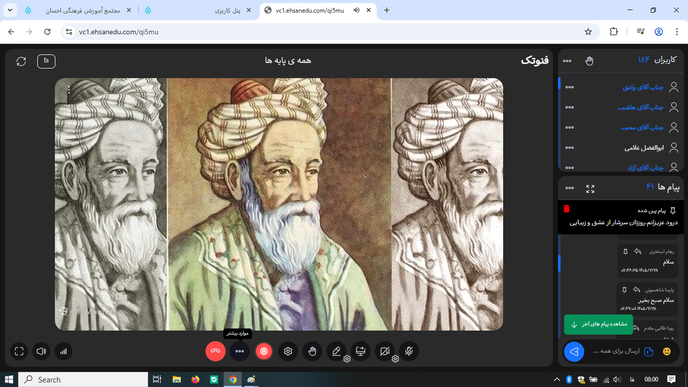Open the Windows Start menu
The height and width of the screenshot is (387, 688).
coord(9,379)
